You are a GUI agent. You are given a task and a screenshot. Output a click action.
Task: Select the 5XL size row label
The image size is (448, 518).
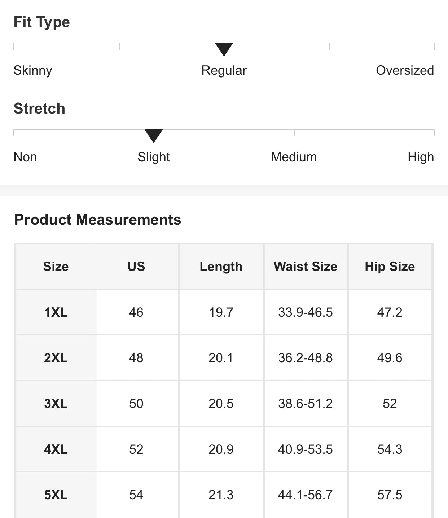point(56,495)
